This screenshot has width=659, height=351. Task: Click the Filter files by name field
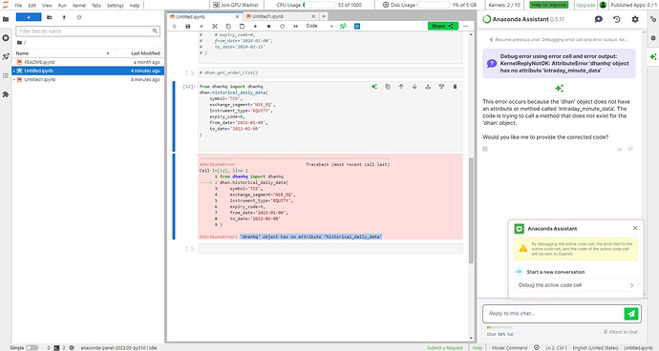click(88, 31)
